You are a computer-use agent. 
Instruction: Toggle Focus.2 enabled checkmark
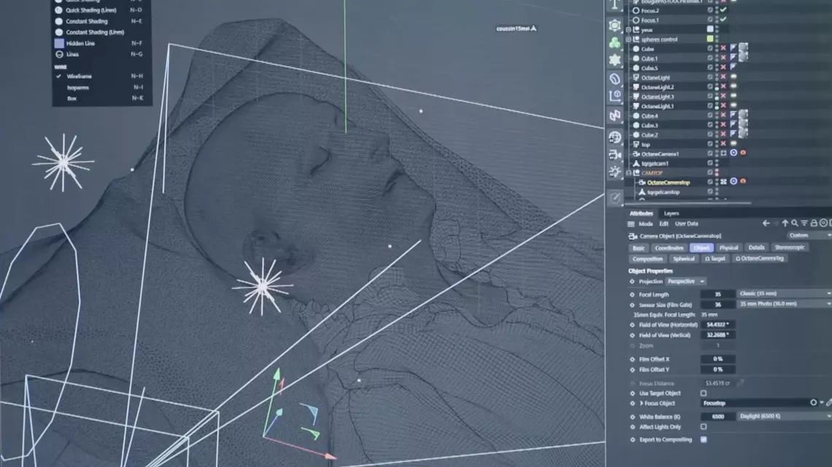pyautogui.click(x=723, y=10)
